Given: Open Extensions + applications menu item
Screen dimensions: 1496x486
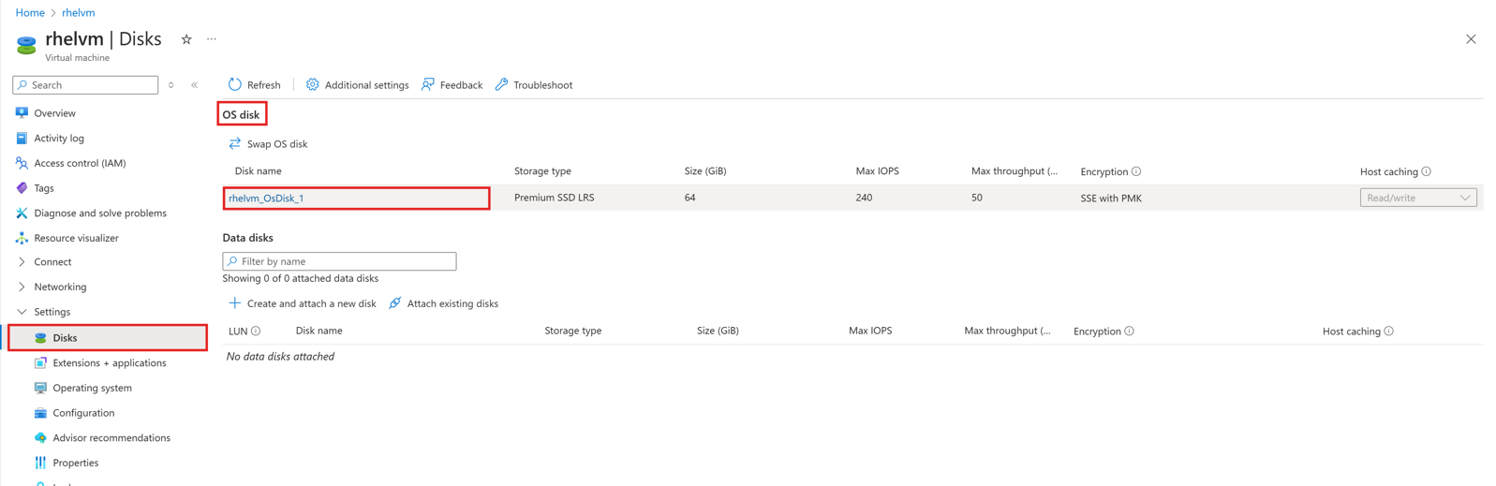Looking at the screenshot, I should pos(109,362).
